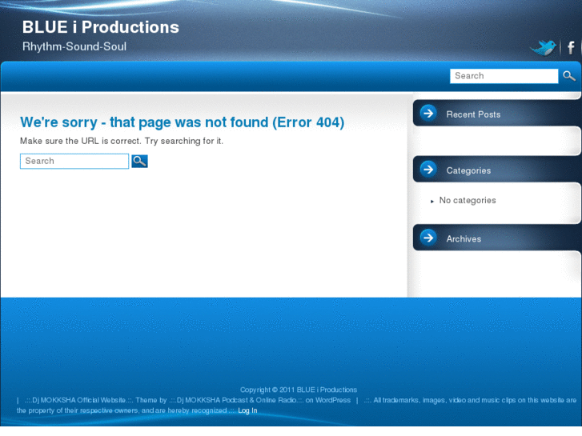
Task: Focus the Search field under the 404 message
Action: click(74, 161)
